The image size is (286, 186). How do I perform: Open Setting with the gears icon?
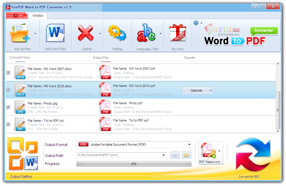117,33
